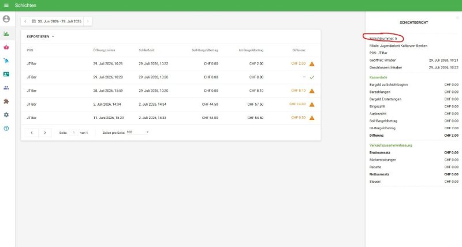Viewport: 462px width, 247px height.
Task: Open the inventory cart icon in the sidebar
Action: click(6, 61)
